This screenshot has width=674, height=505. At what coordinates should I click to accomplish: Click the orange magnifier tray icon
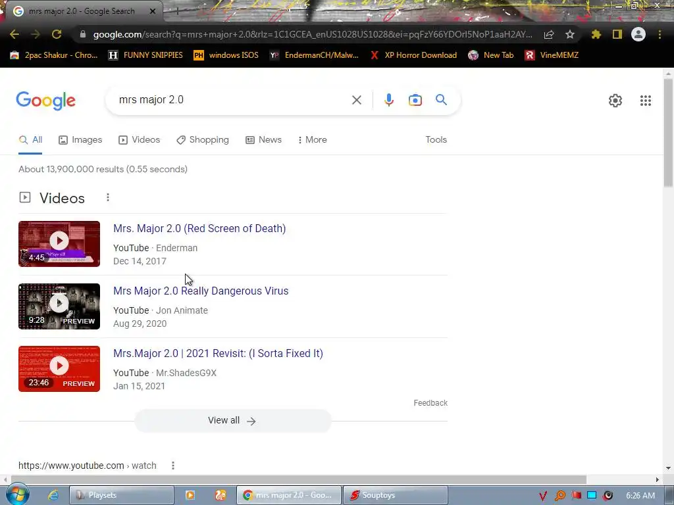pos(559,496)
